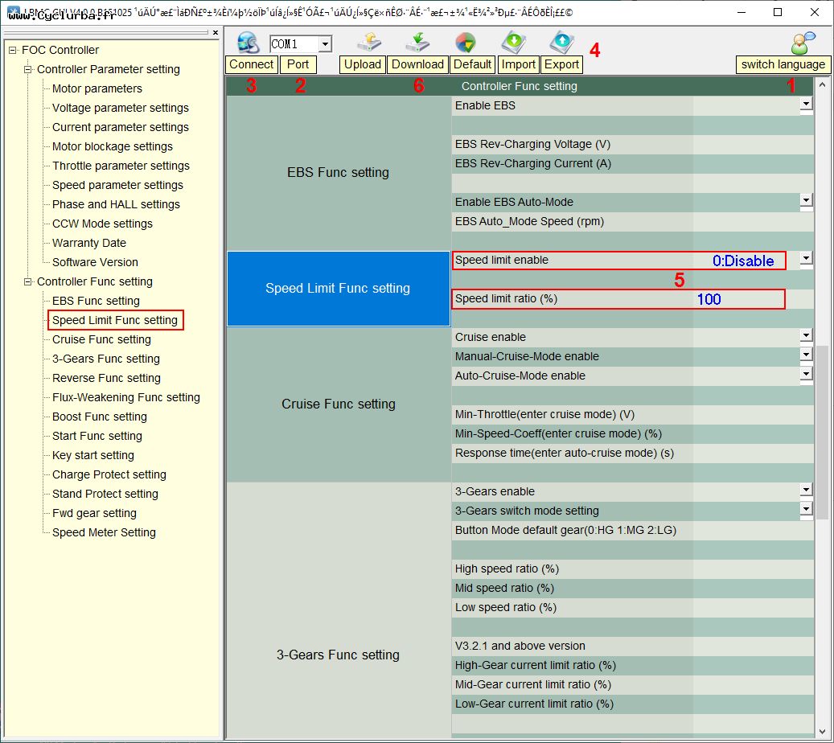This screenshot has height=743, width=834.
Task: Open the Speed limit enable dropdown
Action: 806,260
